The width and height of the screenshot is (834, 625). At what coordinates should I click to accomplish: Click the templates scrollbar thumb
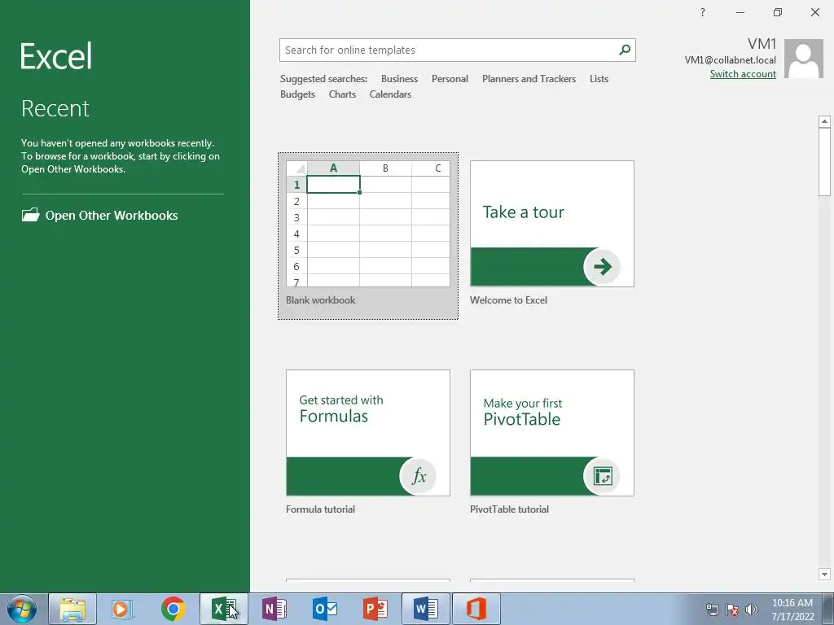[x=824, y=162]
